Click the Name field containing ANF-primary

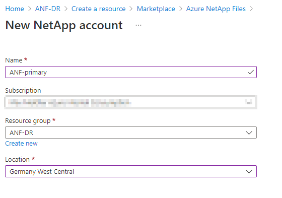point(131,72)
